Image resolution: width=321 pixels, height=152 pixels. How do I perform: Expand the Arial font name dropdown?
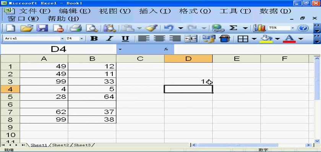coord(62,39)
